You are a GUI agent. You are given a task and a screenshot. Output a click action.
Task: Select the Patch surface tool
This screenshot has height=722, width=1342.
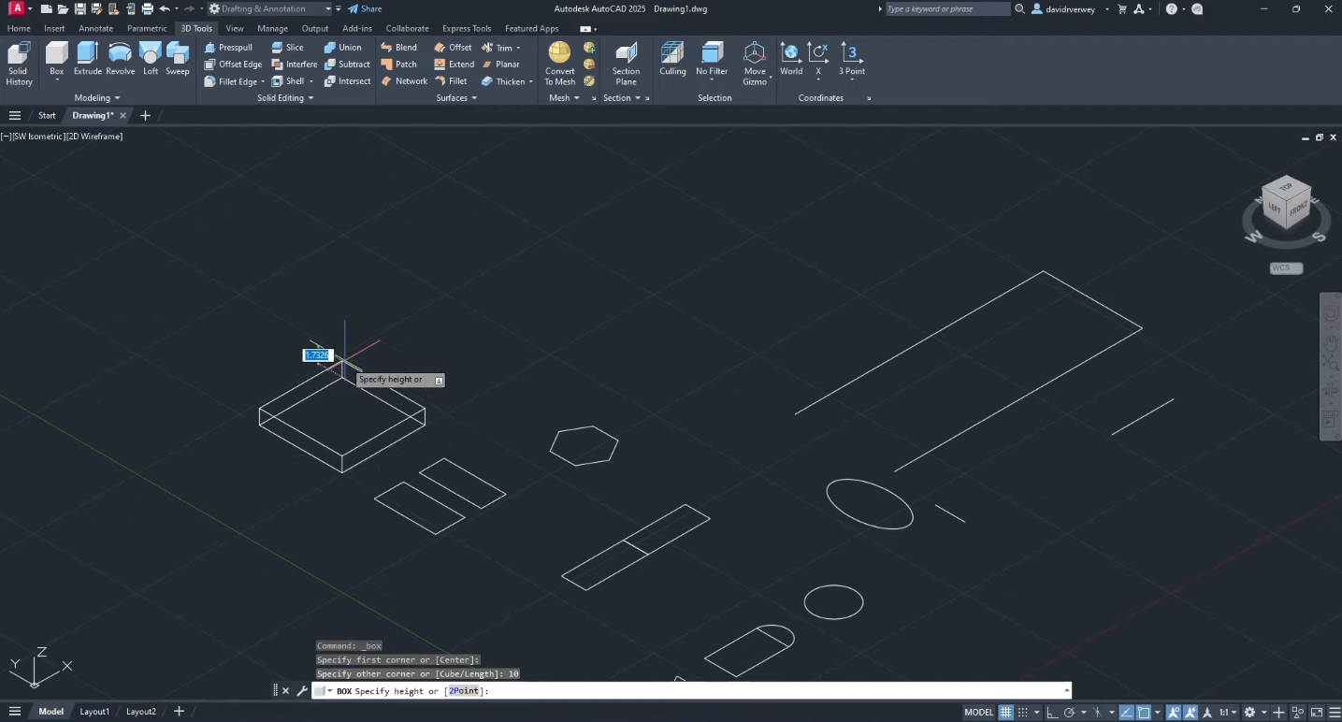coord(399,64)
